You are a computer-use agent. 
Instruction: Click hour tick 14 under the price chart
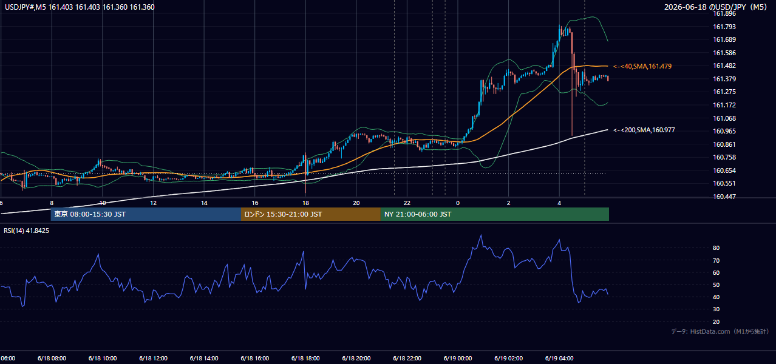pyautogui.click(x=204, y=203)
